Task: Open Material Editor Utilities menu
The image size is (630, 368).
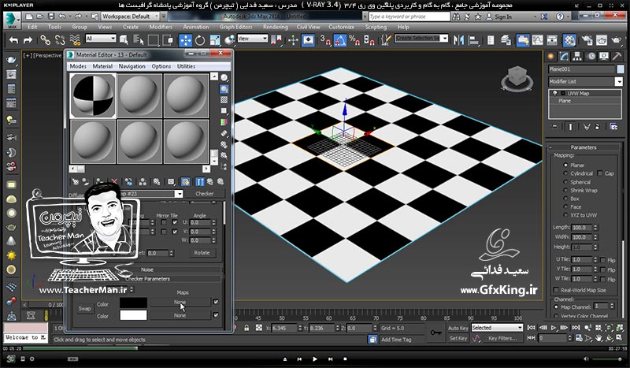Action: tap(186, 66)
